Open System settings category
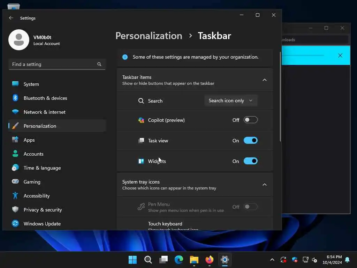357x268 pixels. click(57, 84)
